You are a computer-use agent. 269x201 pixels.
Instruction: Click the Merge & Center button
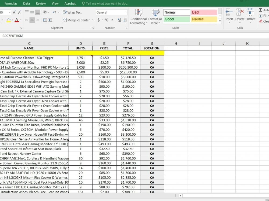coord(76,20)
